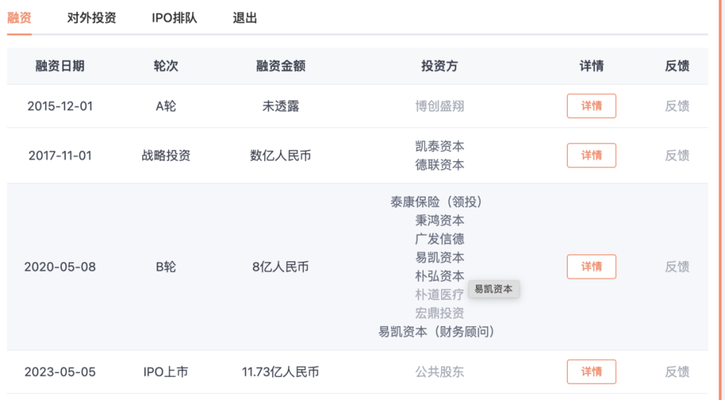Click the 宏鼎投资 investor link
The image size is (725, 400).
pos(440,313)
